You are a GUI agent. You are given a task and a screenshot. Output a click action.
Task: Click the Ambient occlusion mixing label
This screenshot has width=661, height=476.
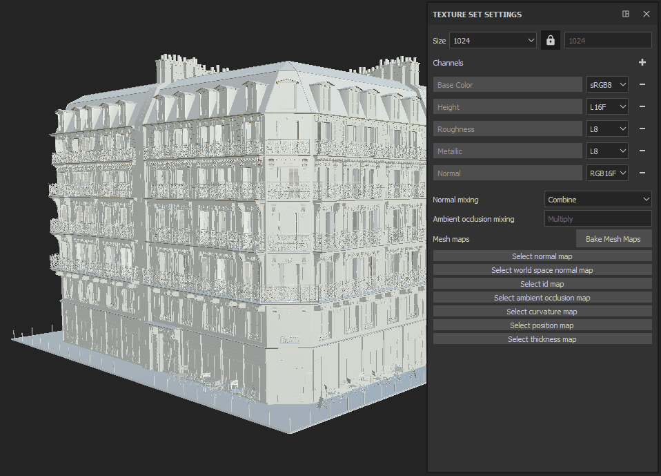coord(473,219)
